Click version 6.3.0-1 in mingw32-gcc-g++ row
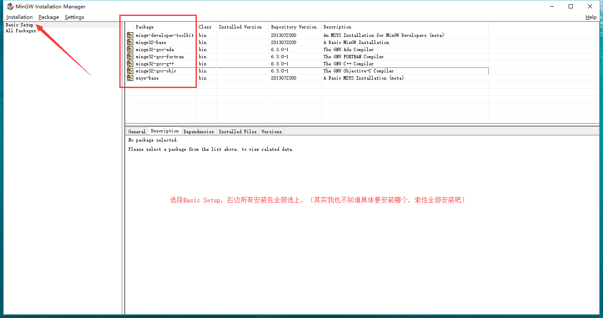This screenshot has width=603, height=318. [280, 64]
